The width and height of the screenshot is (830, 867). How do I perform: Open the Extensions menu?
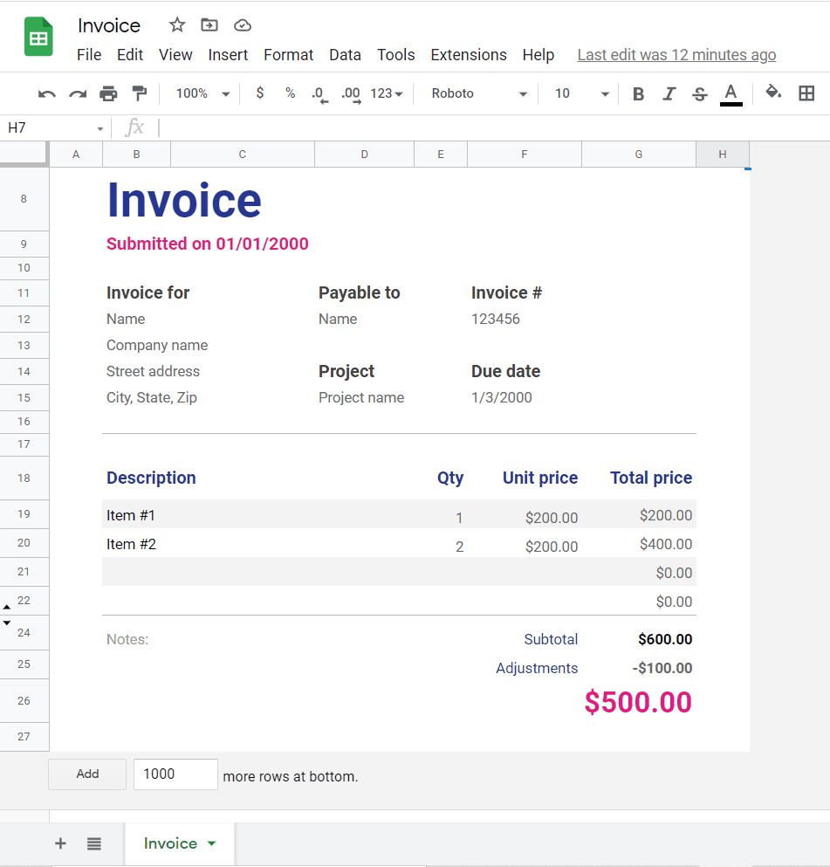469,54
